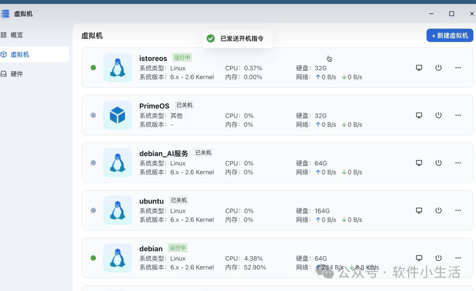Open more options menu for PrimeOS
Image resolution: width=476 pixels, height=291 pixels.
458,115
